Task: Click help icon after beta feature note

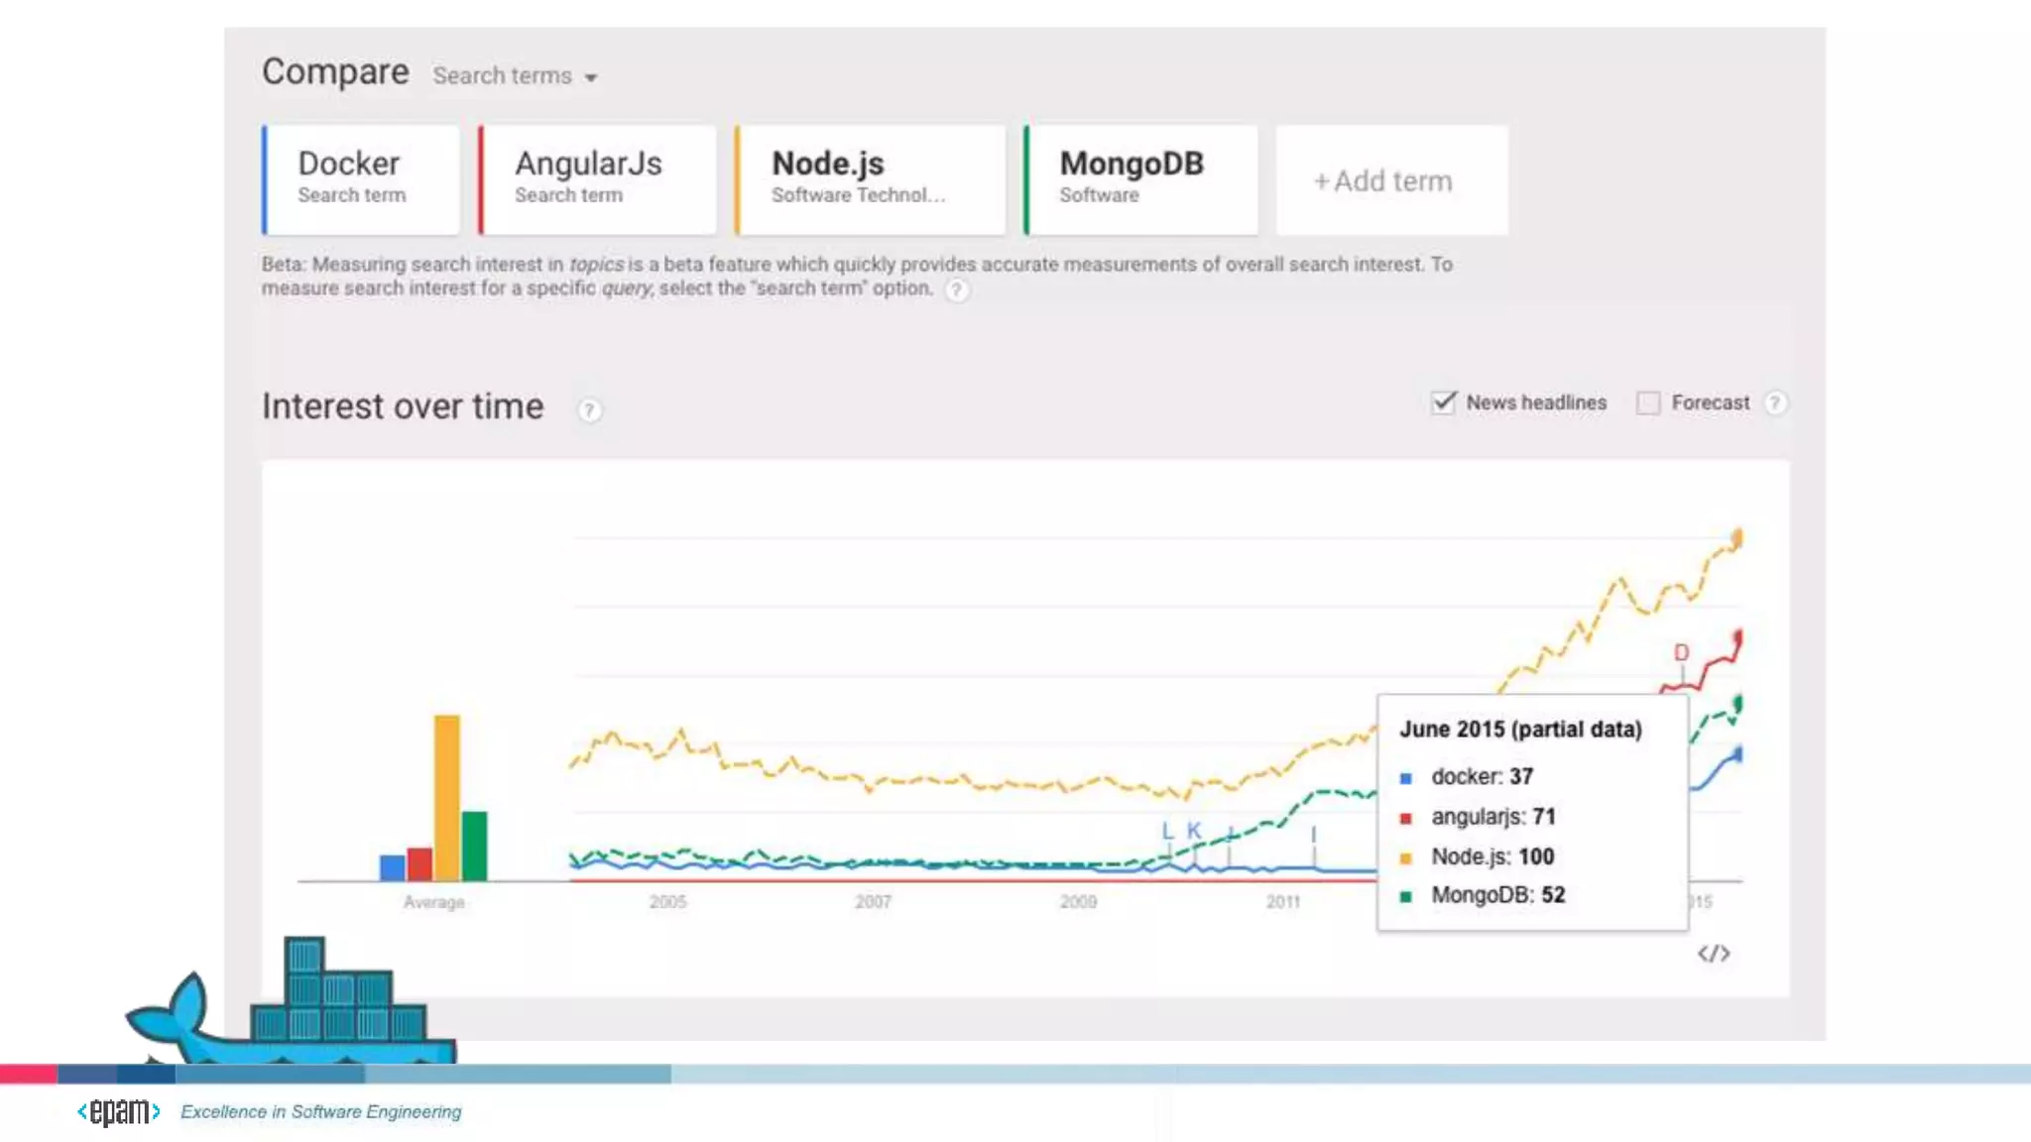Action: [x=956, y=290]
